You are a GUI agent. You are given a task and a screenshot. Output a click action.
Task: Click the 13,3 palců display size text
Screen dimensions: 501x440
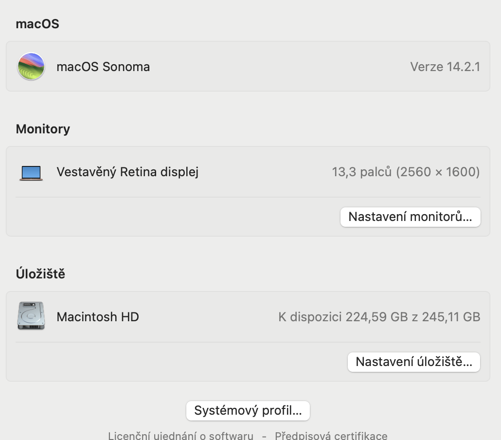[x=362, y=172]
